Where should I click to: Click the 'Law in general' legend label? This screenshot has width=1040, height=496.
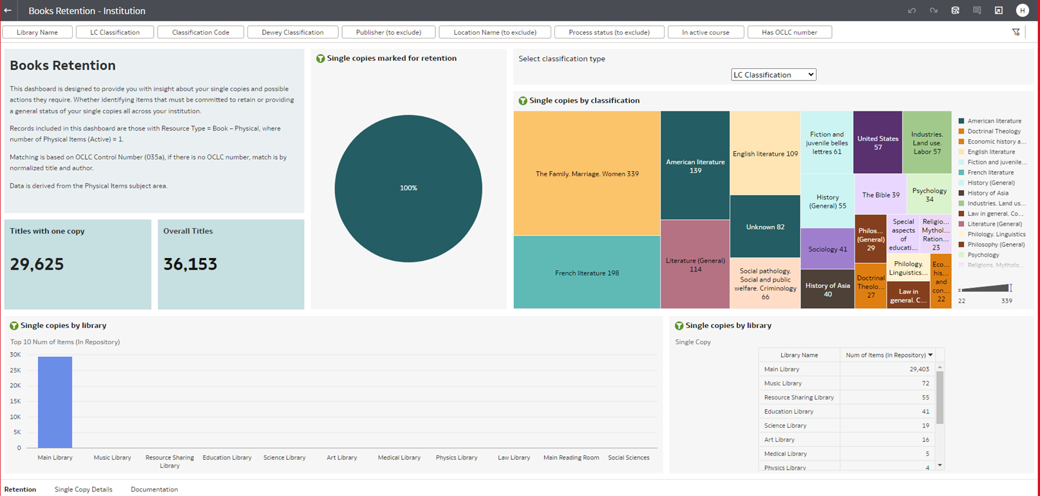(x=996, y=214)
